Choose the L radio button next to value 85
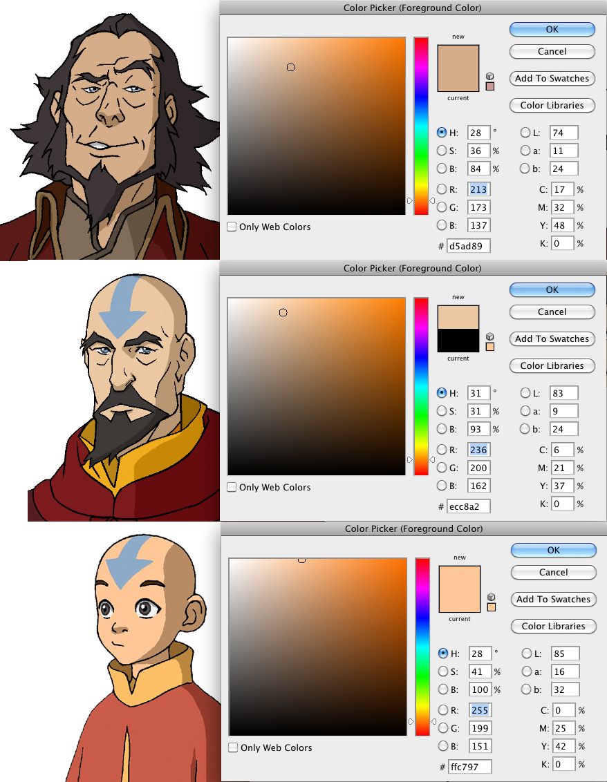This screenshot has height=782, width=607. click(x=526, y=654)
